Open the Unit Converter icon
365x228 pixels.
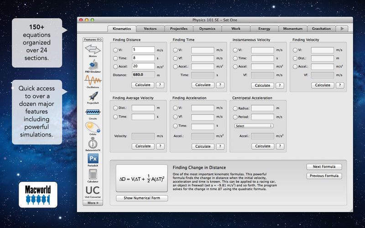point(92,191)
